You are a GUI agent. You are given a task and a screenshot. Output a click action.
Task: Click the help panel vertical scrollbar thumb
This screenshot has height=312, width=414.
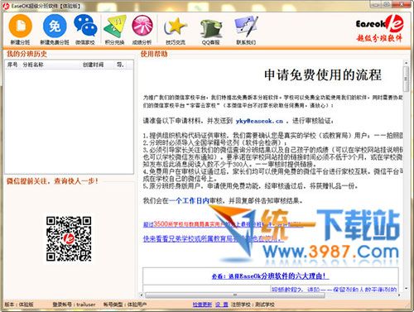[406, 79]
